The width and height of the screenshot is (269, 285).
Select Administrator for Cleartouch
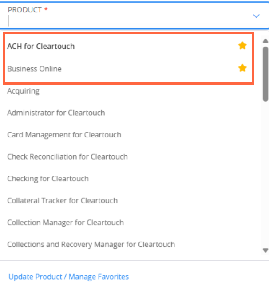pos(56,113)
